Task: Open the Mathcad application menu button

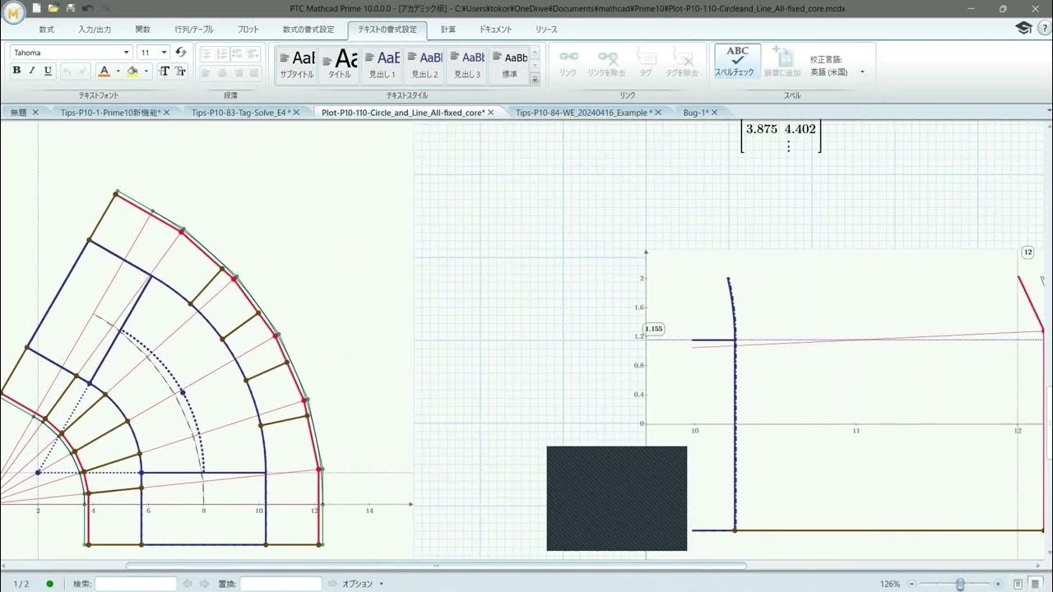Action: [x=13, y=13]
